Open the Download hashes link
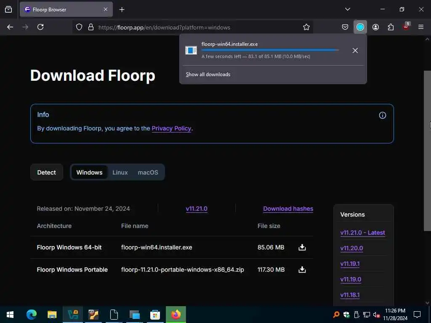The height and width of the screenshot is (323, 431). pyautogui.click(x=288, y=209)
